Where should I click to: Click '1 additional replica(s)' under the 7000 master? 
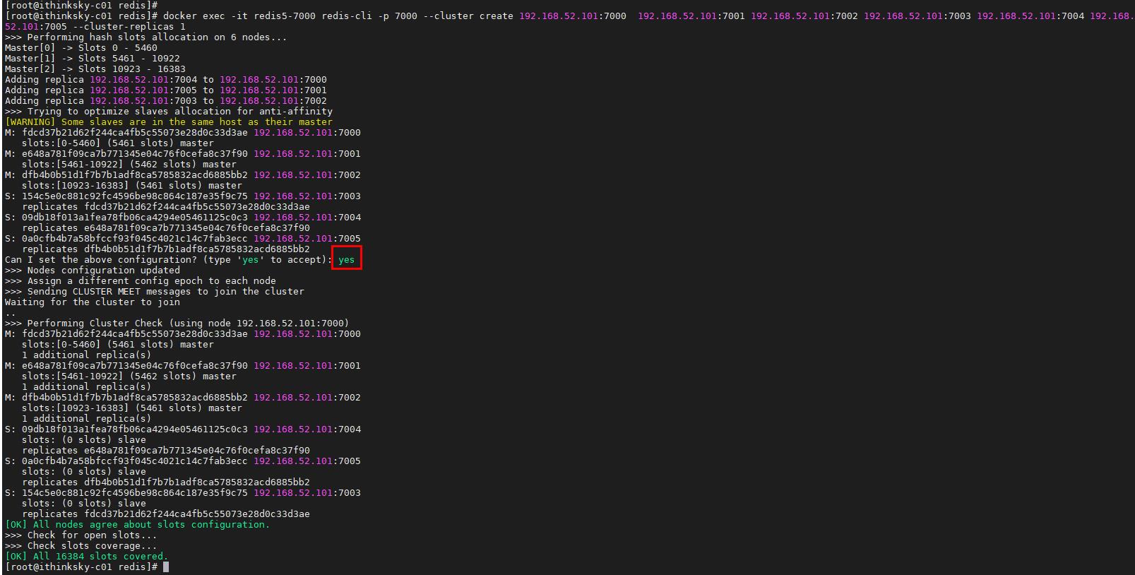(x=86, y=355)
